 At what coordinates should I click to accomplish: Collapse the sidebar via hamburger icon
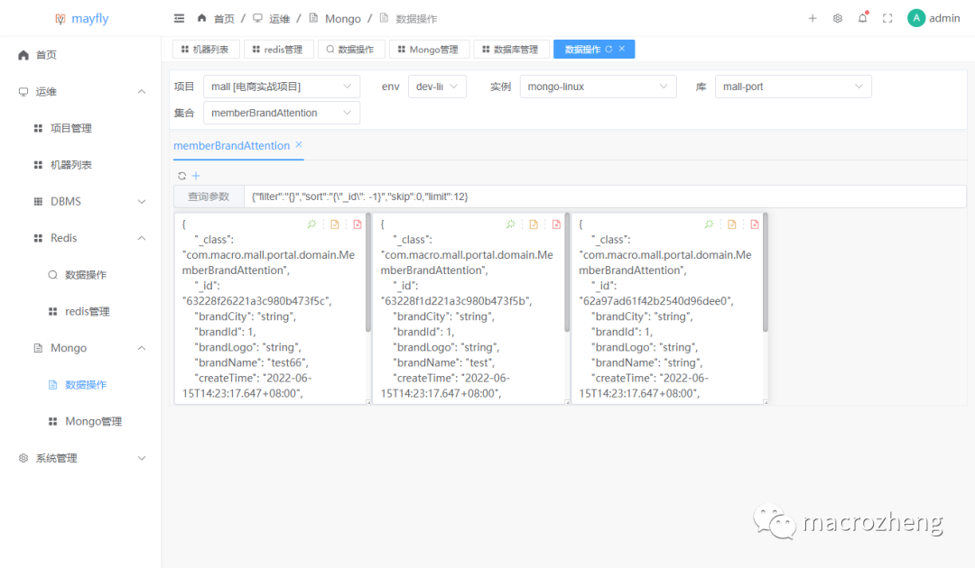179,17
